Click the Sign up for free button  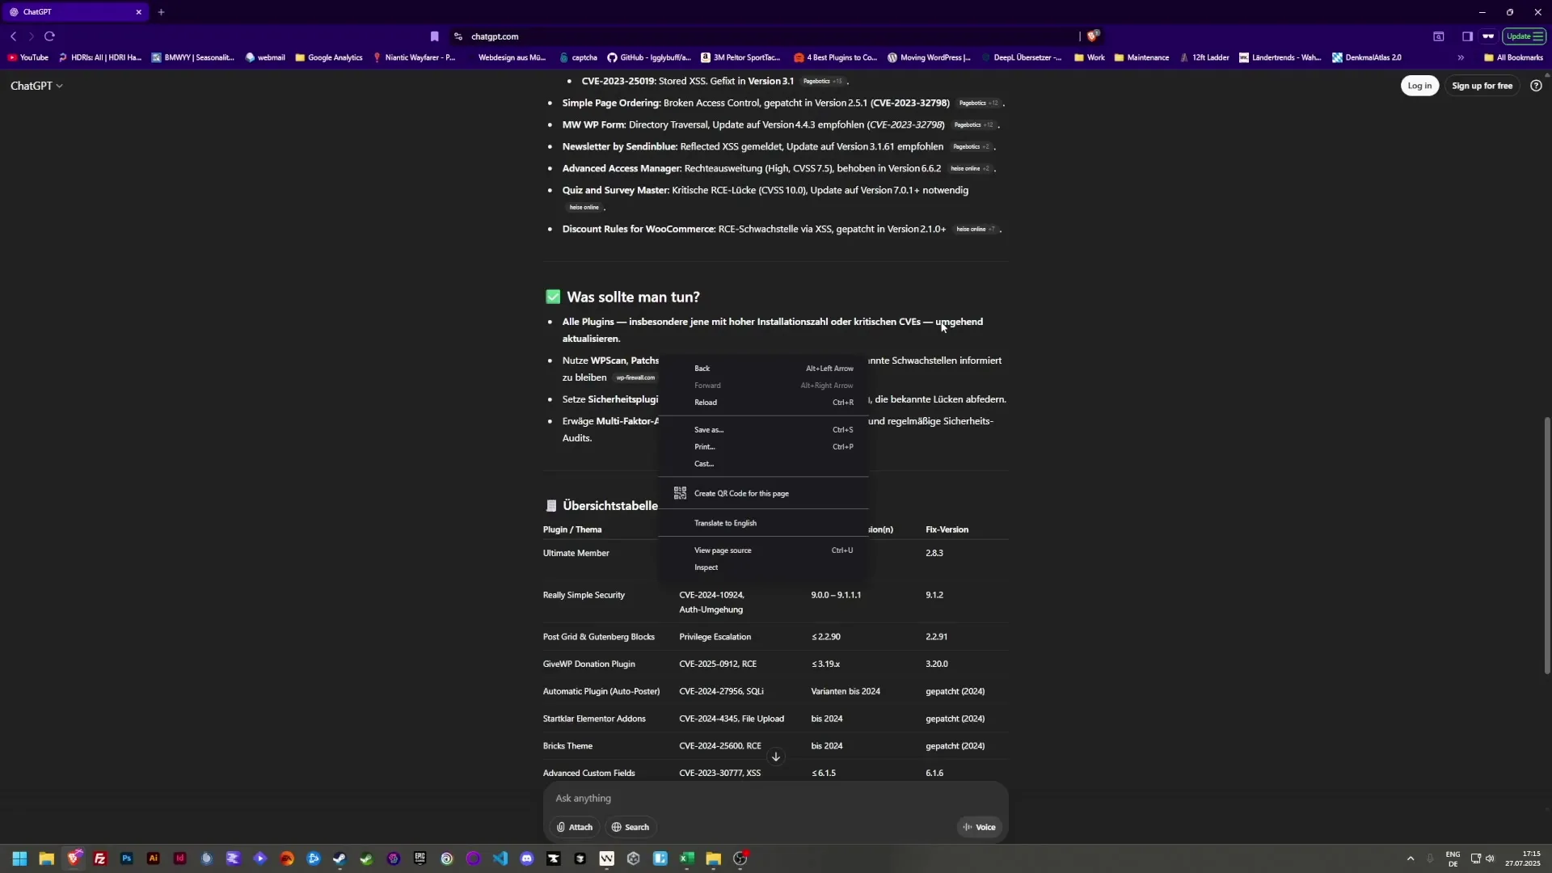(x=1482, y=86)
